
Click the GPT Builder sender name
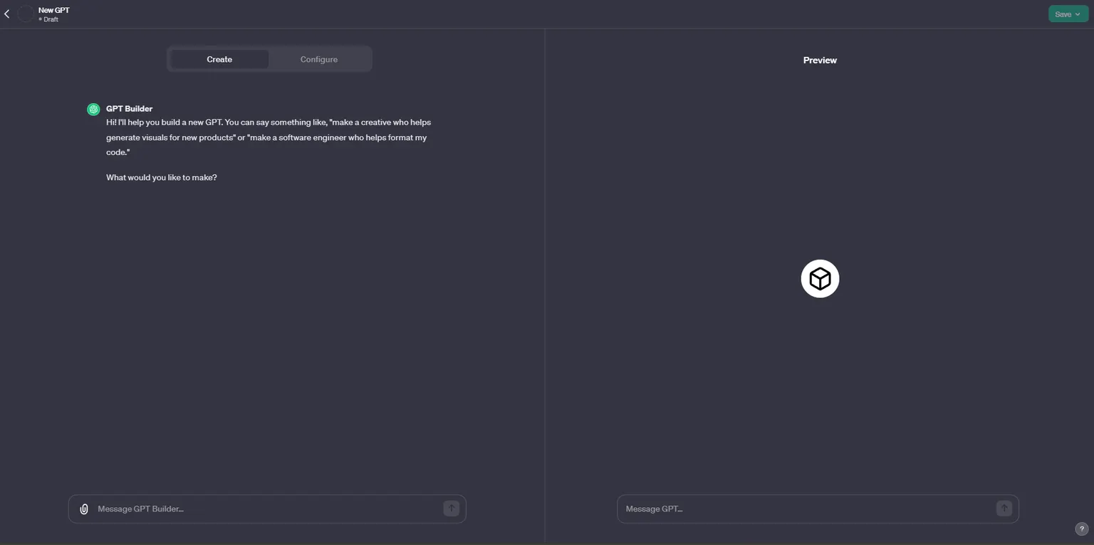pos(130,109)
